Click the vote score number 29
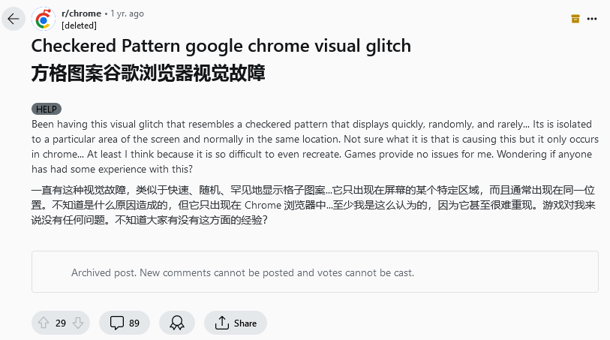Viewport: 610px width, 340px height. (61, 323)
